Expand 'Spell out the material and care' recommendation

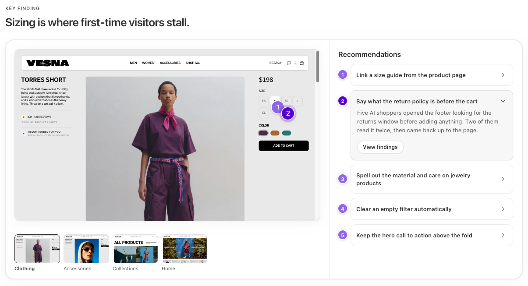tap(432, 179)
